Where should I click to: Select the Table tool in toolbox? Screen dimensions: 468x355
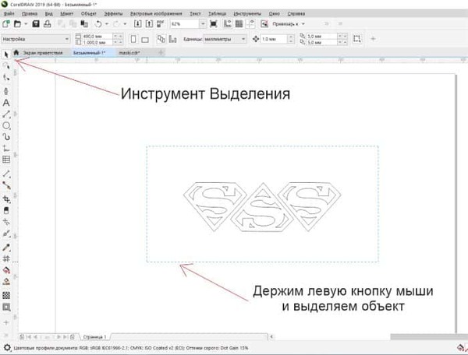click(x=6, y=160)
